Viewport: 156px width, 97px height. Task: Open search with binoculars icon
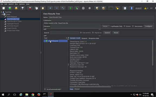coord(111,8)
